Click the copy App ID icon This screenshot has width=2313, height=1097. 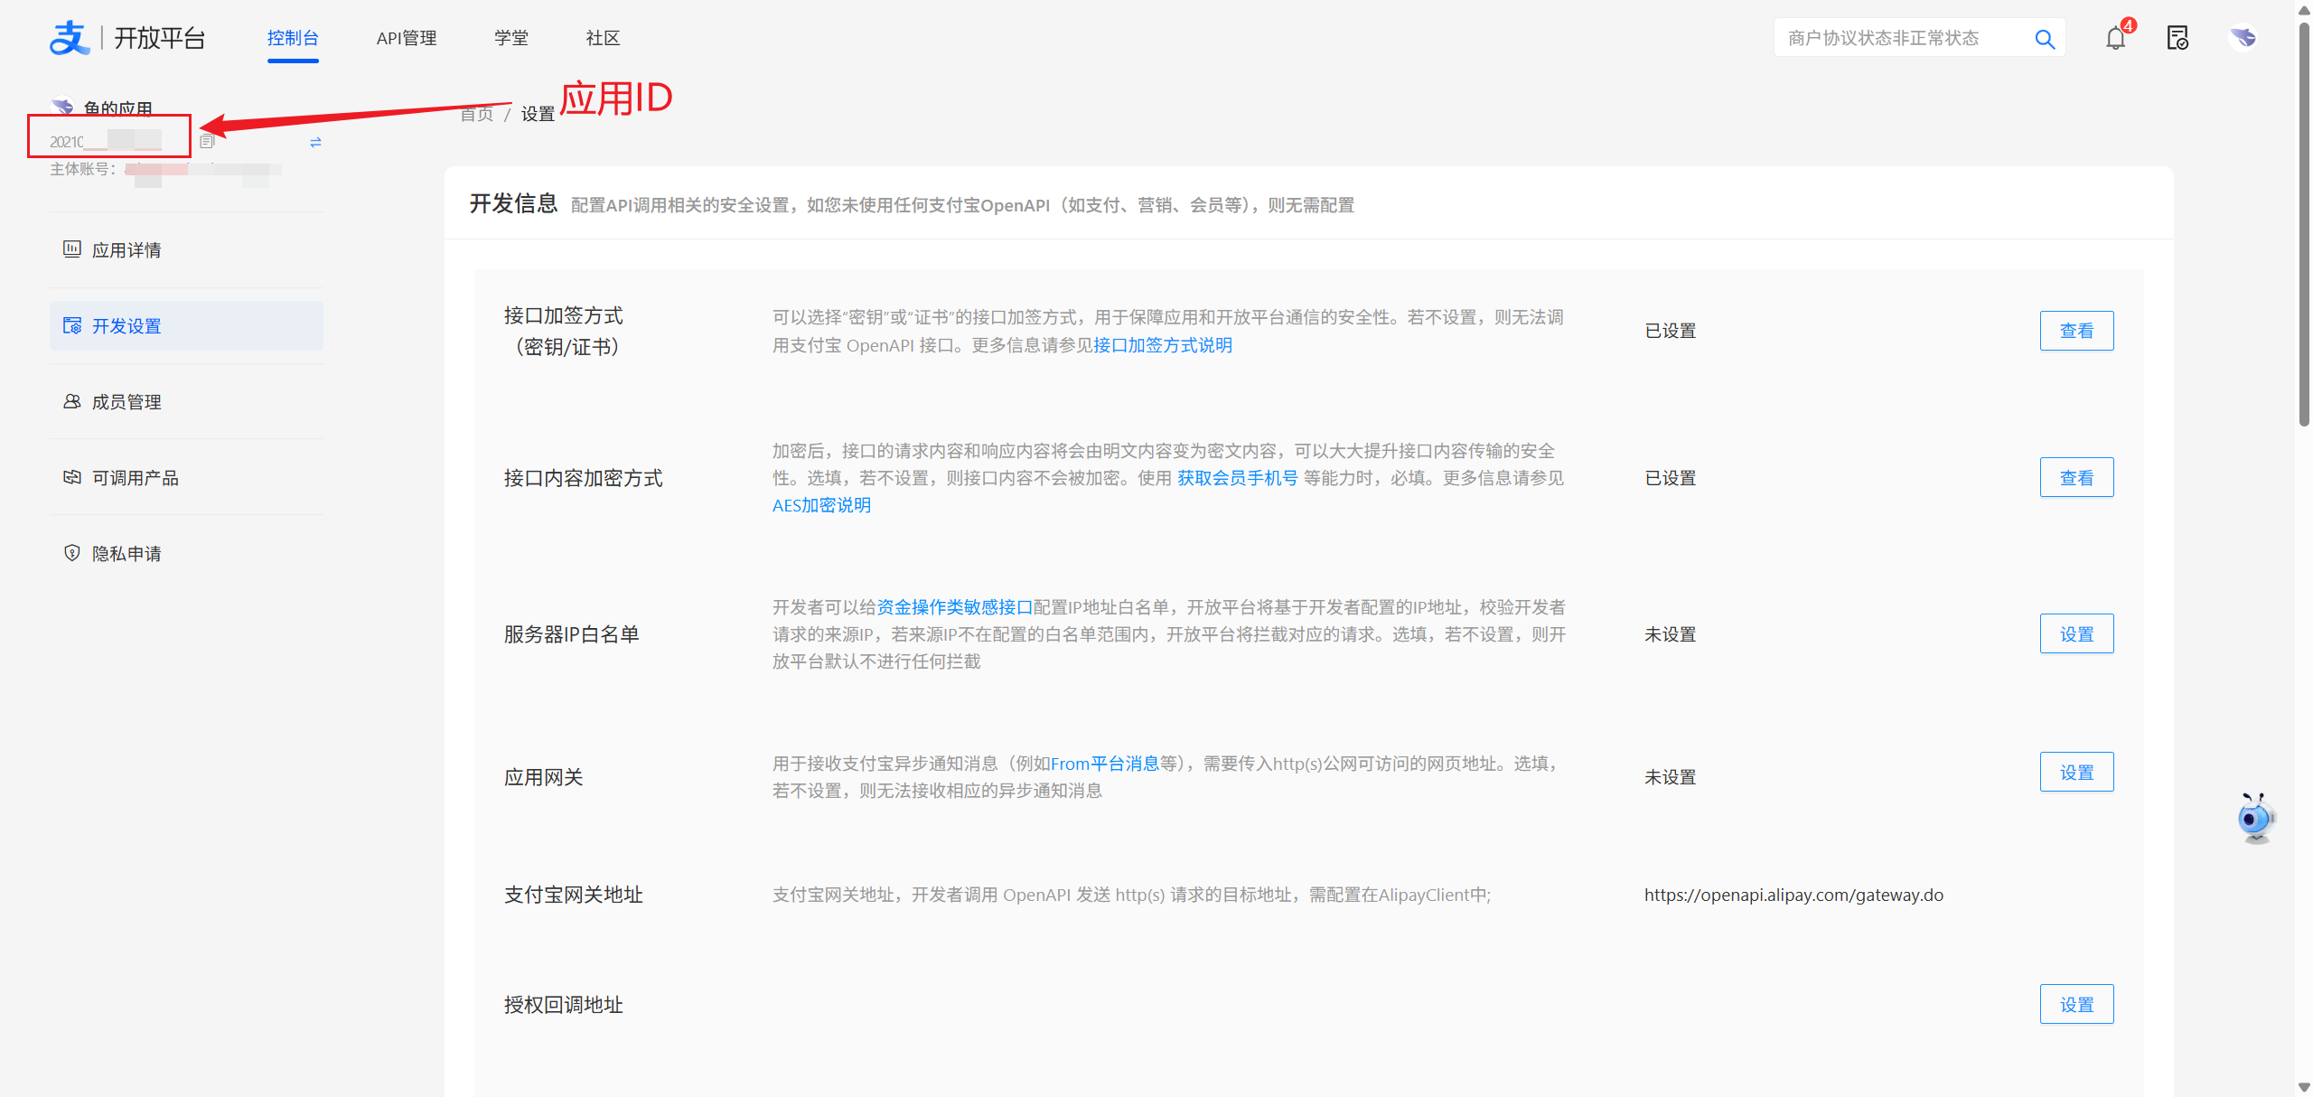click(207, 142)
